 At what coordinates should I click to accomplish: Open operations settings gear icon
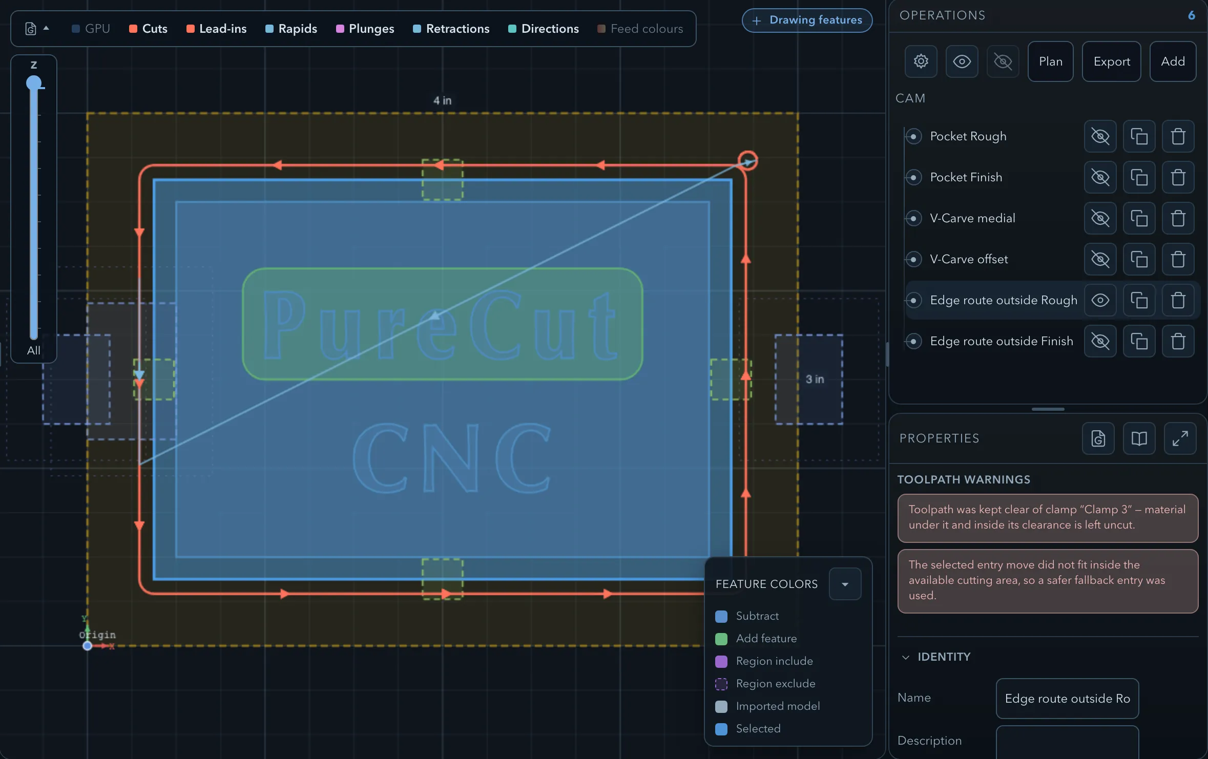point(921,61)
